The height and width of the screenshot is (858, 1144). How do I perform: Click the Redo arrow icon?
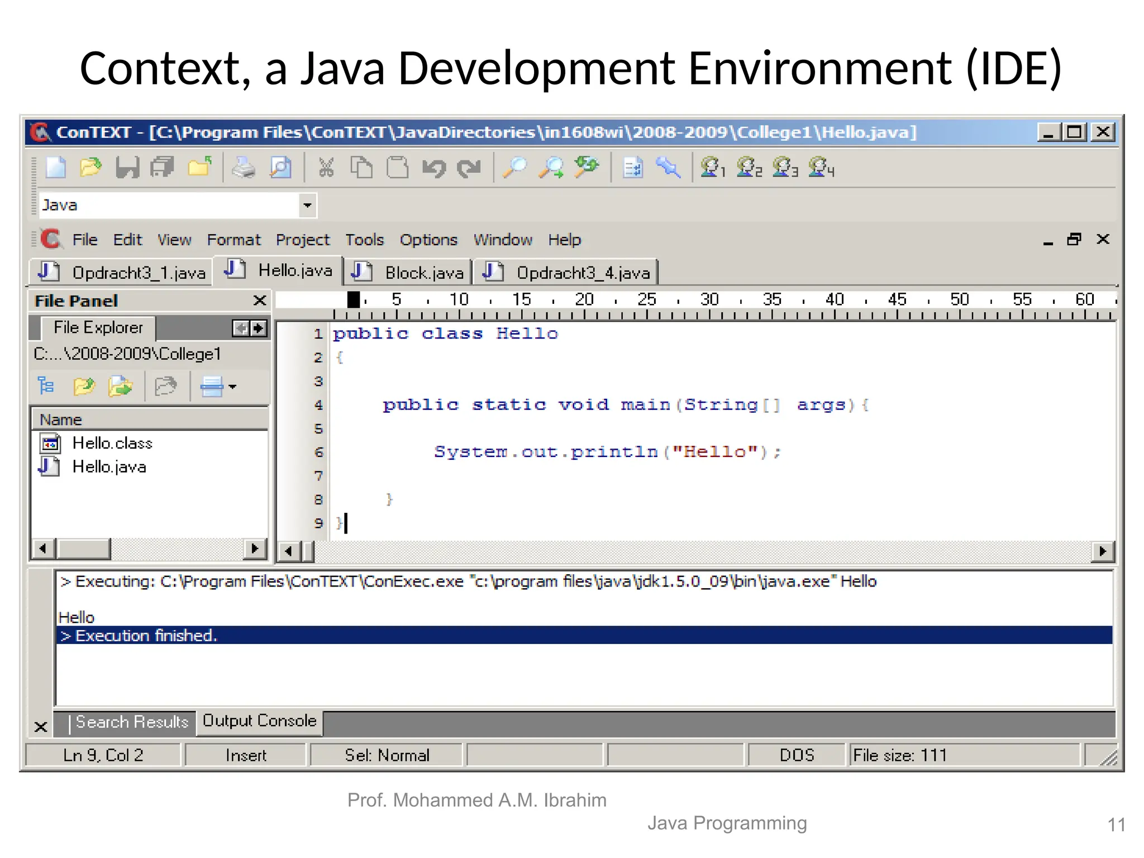pos(469,168)
